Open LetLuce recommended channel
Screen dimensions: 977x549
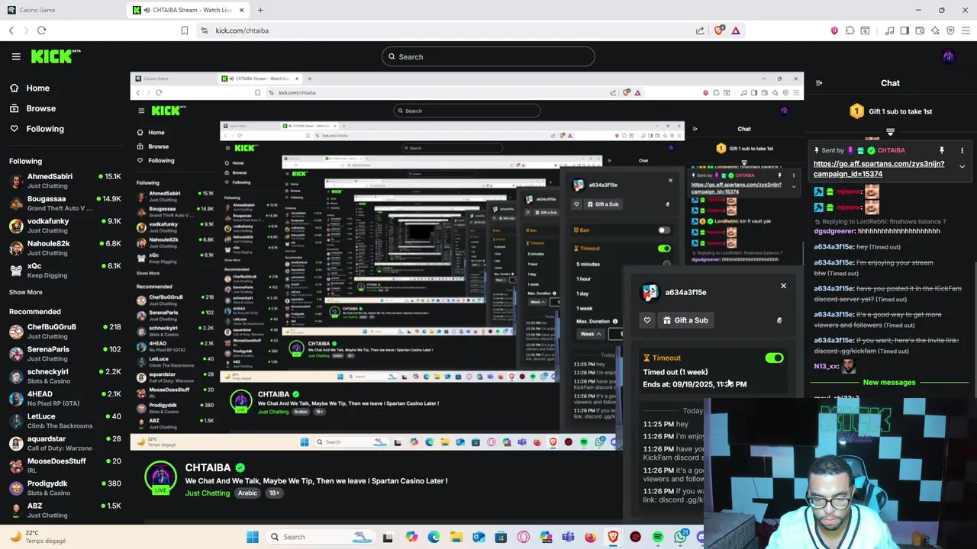[x=65, y=421]
